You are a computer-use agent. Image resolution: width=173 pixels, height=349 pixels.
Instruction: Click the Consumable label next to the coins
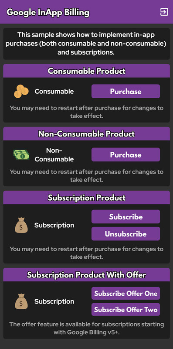[54, 92]
